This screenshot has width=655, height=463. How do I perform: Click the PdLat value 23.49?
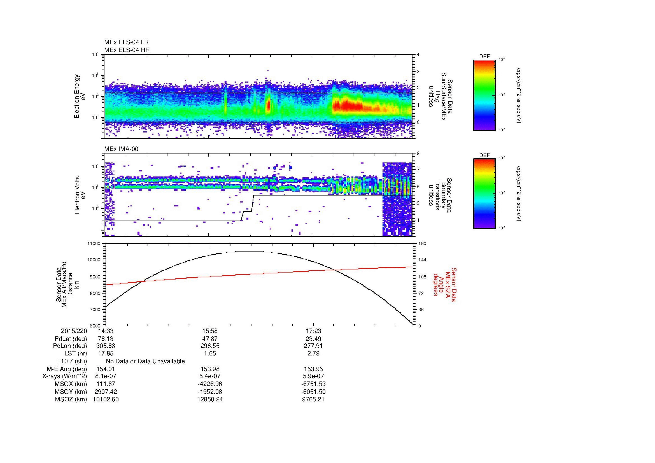(x=313, y=339)
